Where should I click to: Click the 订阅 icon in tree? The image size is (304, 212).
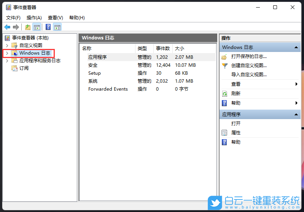14,68
